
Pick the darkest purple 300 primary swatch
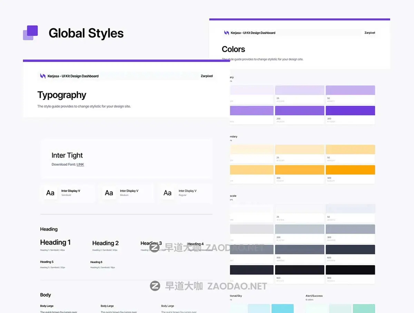pos(350,111)
